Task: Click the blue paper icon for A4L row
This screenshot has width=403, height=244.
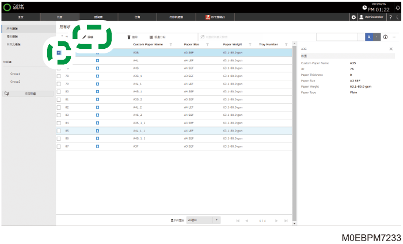Action: click(x=98, y=60)
